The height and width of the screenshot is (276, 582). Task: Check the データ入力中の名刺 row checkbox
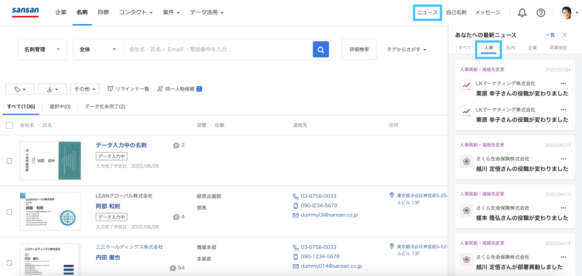(x=9, y=161)
